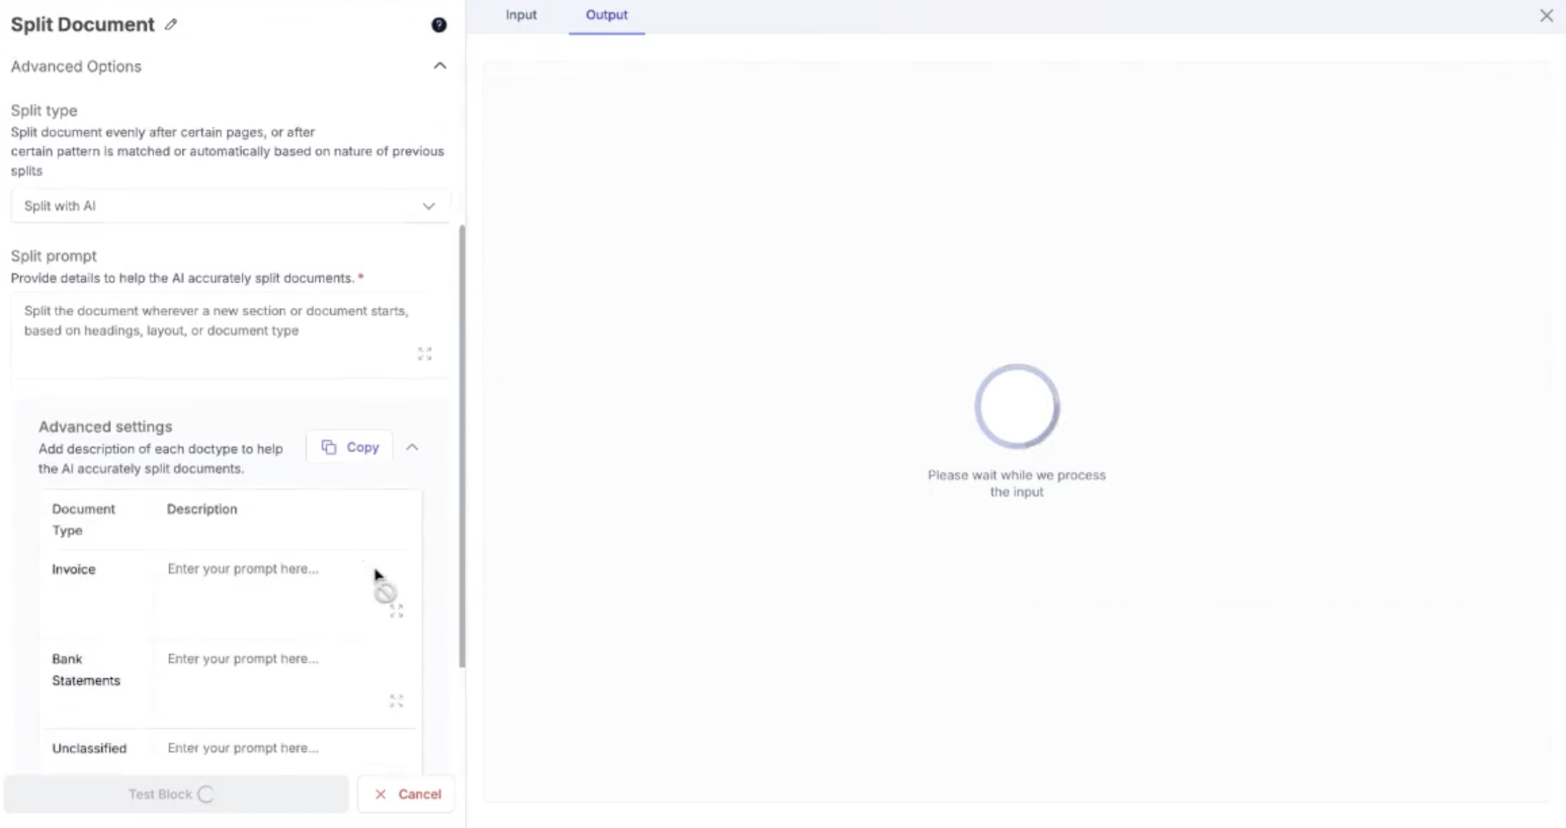This screenshot has width=1566, height=828.
Task: Collapse the Advanced Options section
Action: pos(439,66)
